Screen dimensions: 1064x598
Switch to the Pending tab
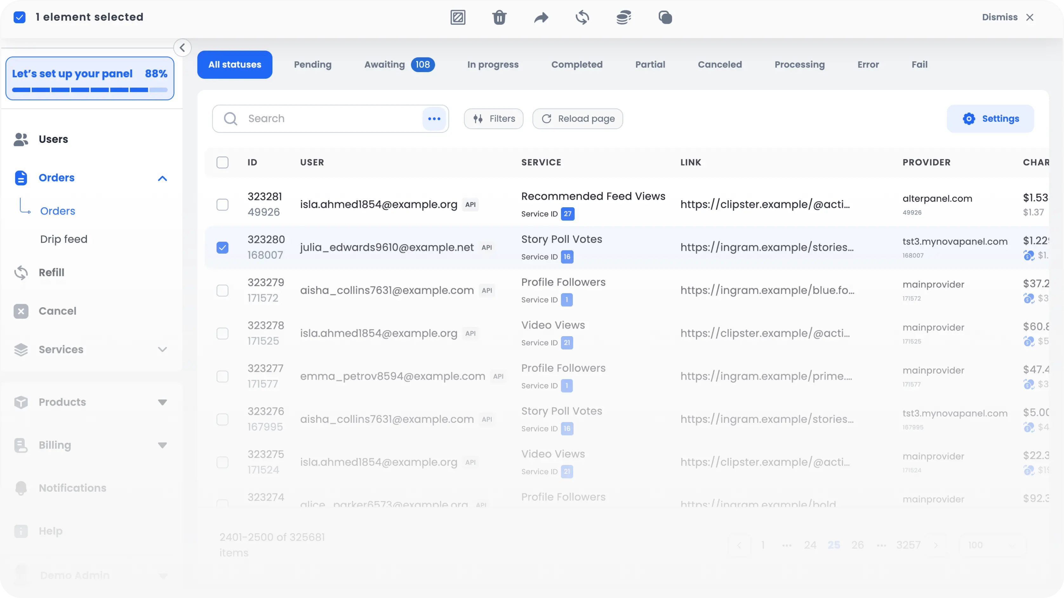pos(313,65)
